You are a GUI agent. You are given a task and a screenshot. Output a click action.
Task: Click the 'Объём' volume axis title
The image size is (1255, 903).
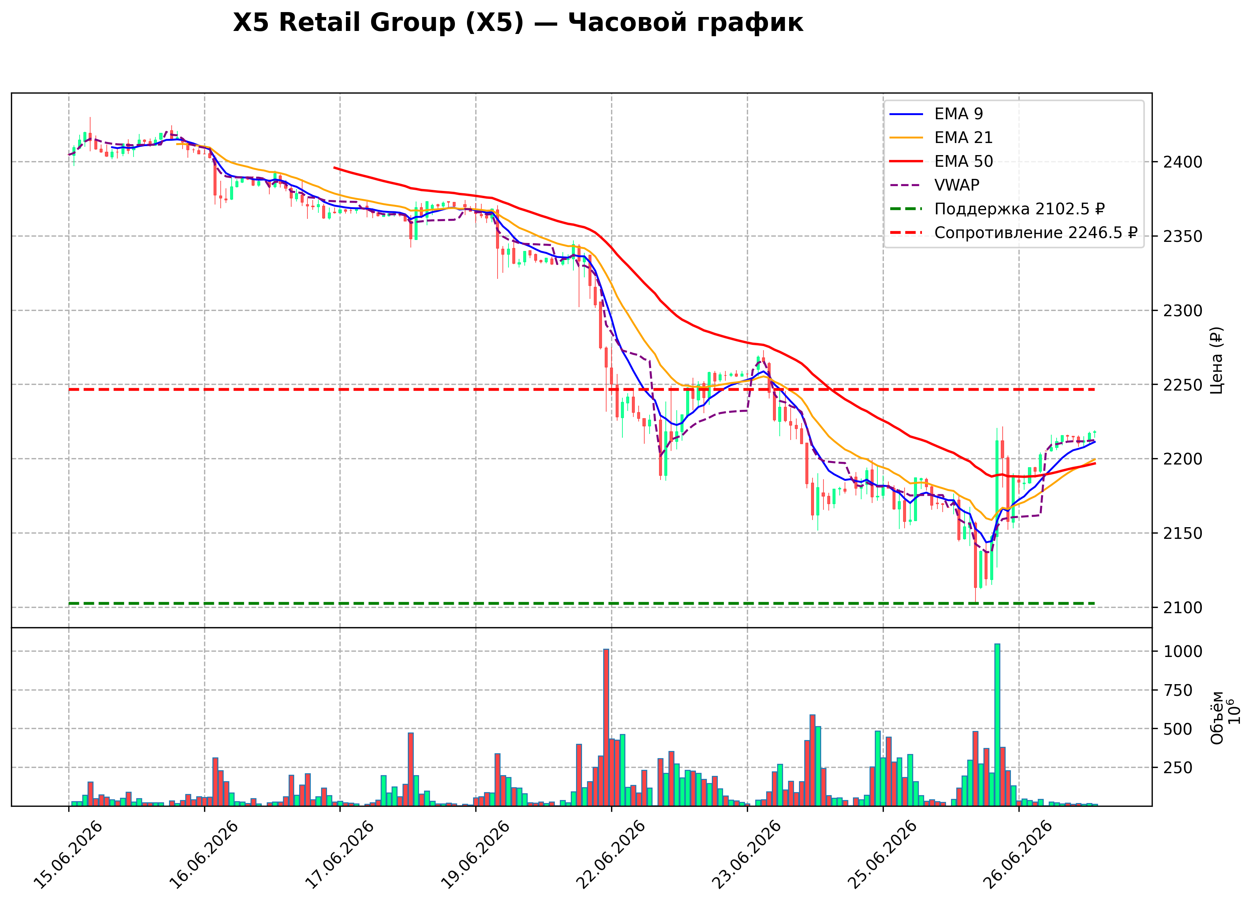(x=1217, y=717)
